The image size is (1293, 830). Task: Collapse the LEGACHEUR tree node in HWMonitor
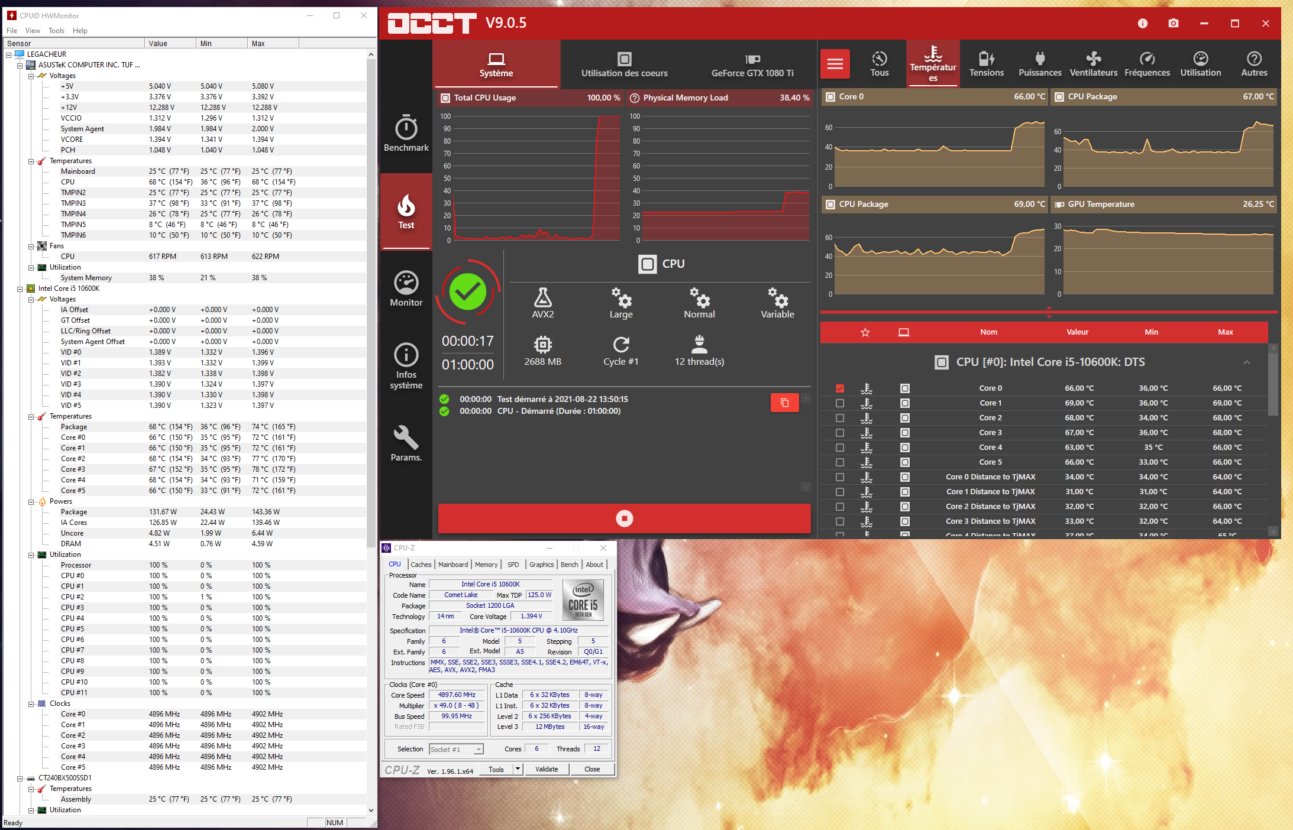(x=9, y=54)
